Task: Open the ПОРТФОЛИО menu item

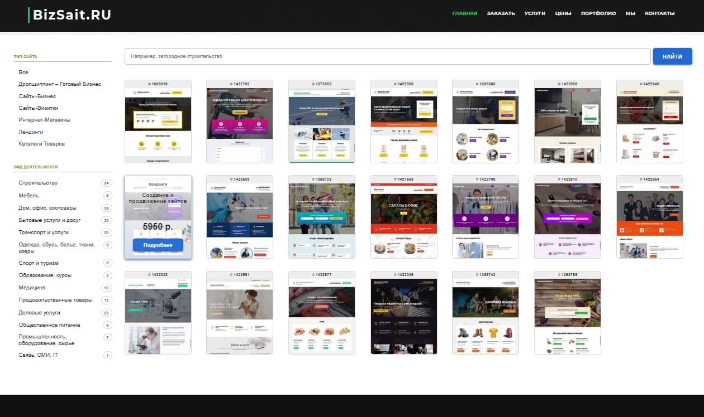Action: 598,13
